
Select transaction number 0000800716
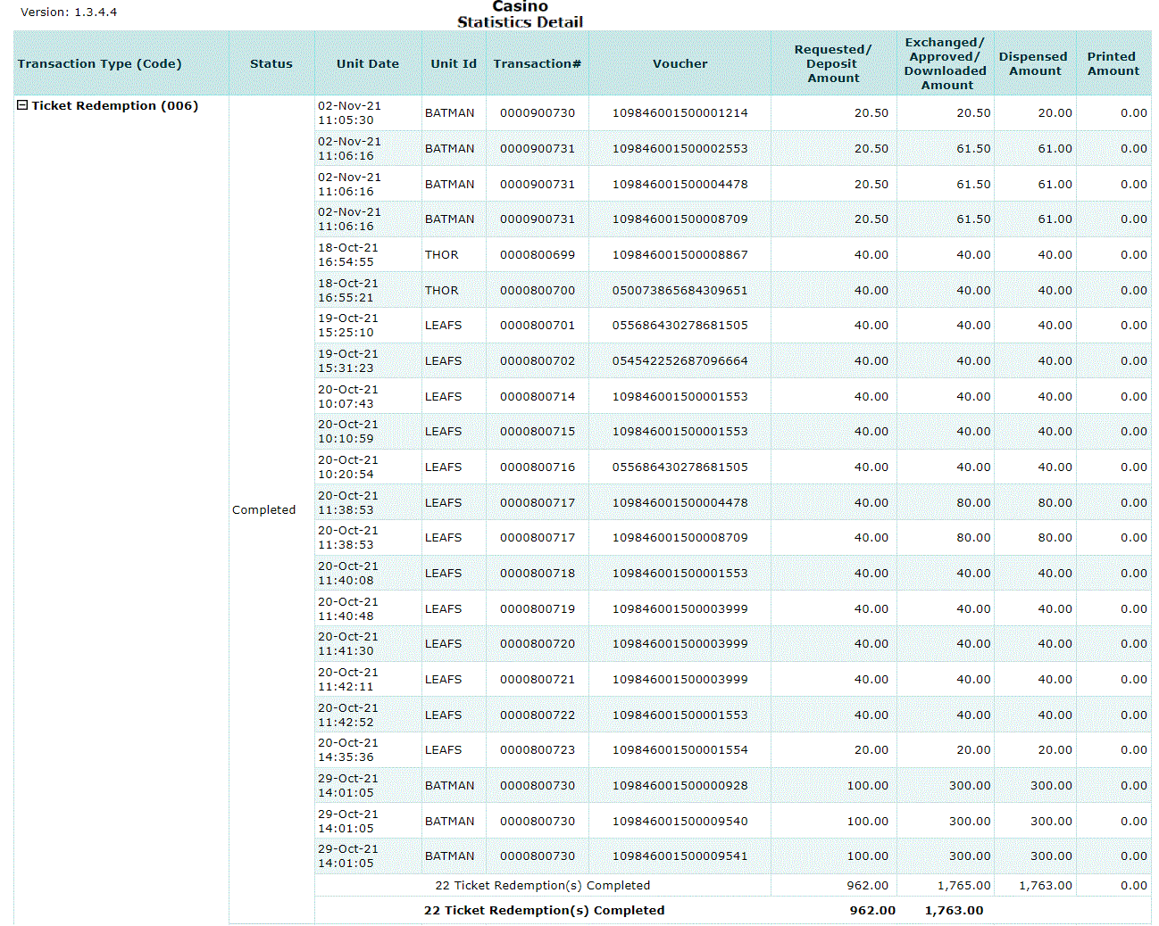pyautogui.click(x=538, y=467)
